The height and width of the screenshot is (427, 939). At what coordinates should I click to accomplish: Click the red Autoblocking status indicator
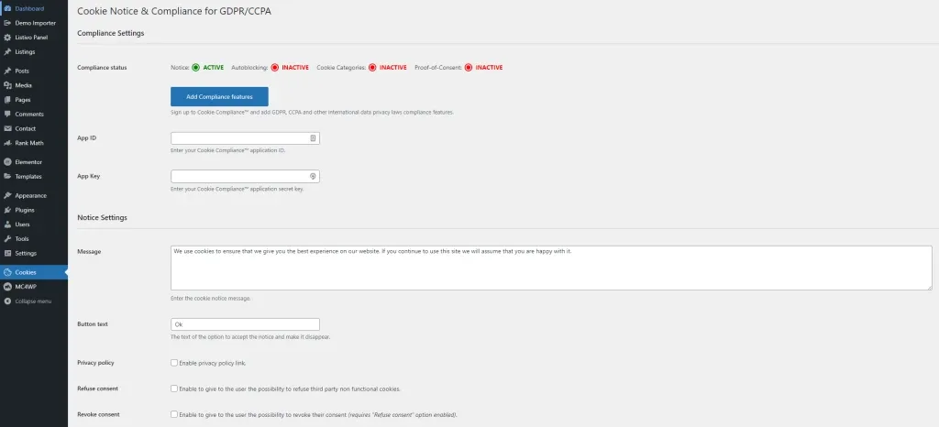pos(274,68)
